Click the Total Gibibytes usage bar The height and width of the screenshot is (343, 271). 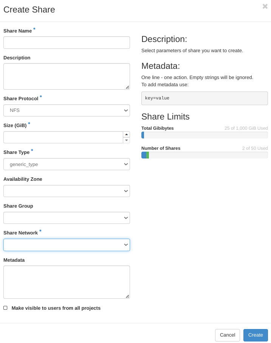[204, 135]
